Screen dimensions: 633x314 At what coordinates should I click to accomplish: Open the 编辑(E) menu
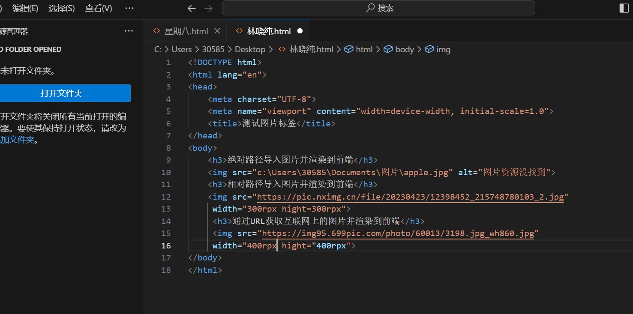[25, 8]
